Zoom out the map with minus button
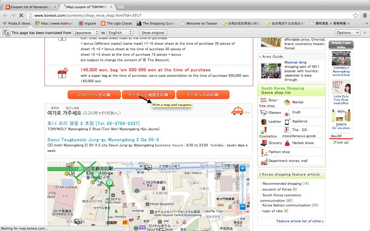Image resolution: width=370 pixels, height=231 pixels. pos(243,206)
